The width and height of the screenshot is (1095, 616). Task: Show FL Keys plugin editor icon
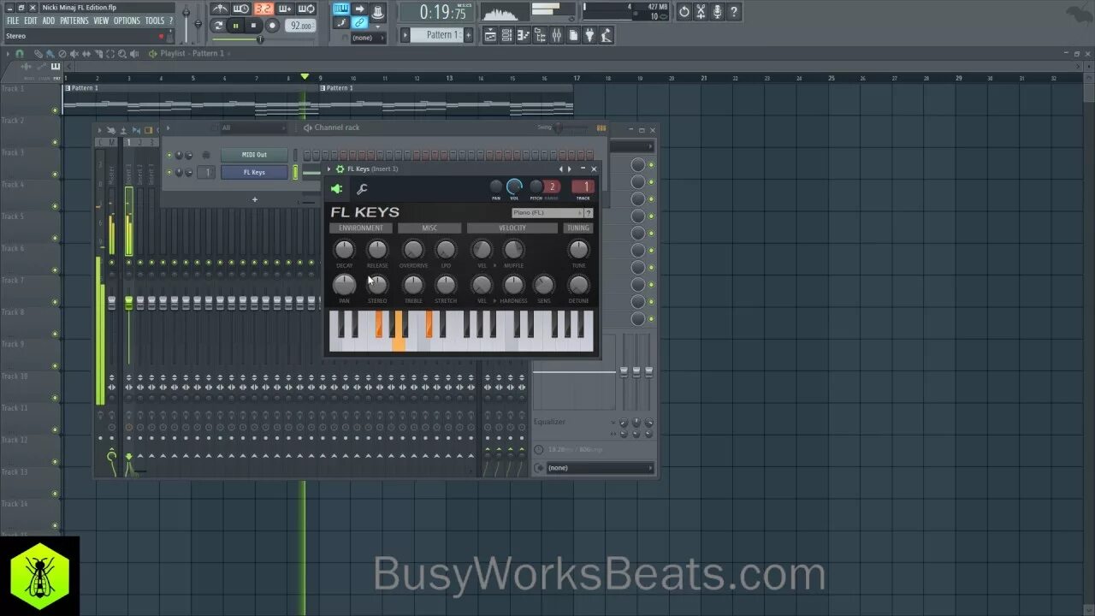pos(337,189)
